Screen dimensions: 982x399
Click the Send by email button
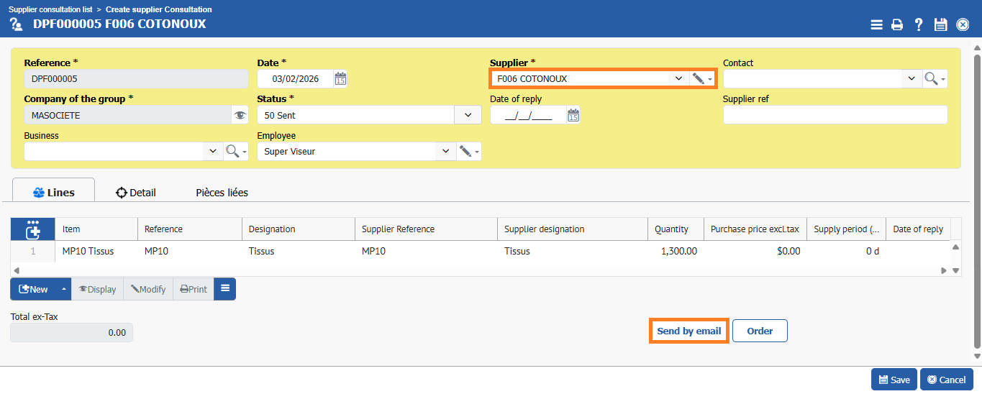(688, 331)
